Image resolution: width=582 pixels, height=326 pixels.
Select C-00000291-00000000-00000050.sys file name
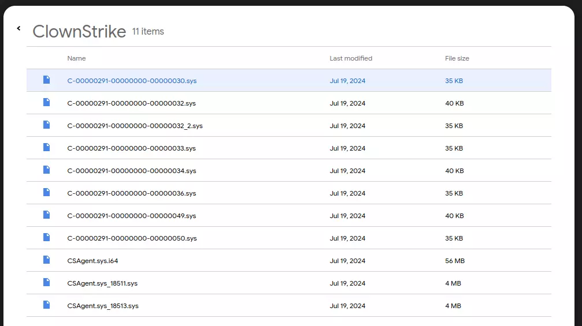(132, 238)
